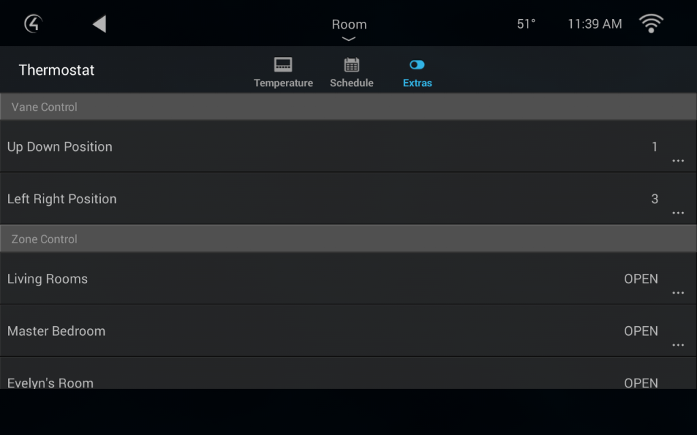Open Living Rooms more options dots
Screen dimensions: 697x435
pyautogui.click(x=678, y=293)
